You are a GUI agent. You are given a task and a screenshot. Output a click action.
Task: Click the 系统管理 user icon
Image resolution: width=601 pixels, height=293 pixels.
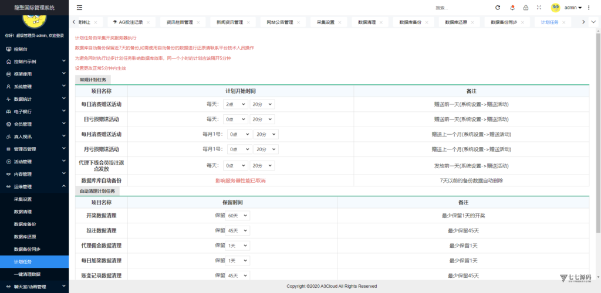click(8, 87)
